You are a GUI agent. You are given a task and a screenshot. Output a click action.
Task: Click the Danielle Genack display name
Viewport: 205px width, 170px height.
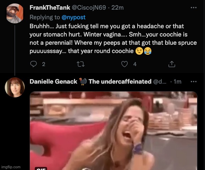coord(53,82)
